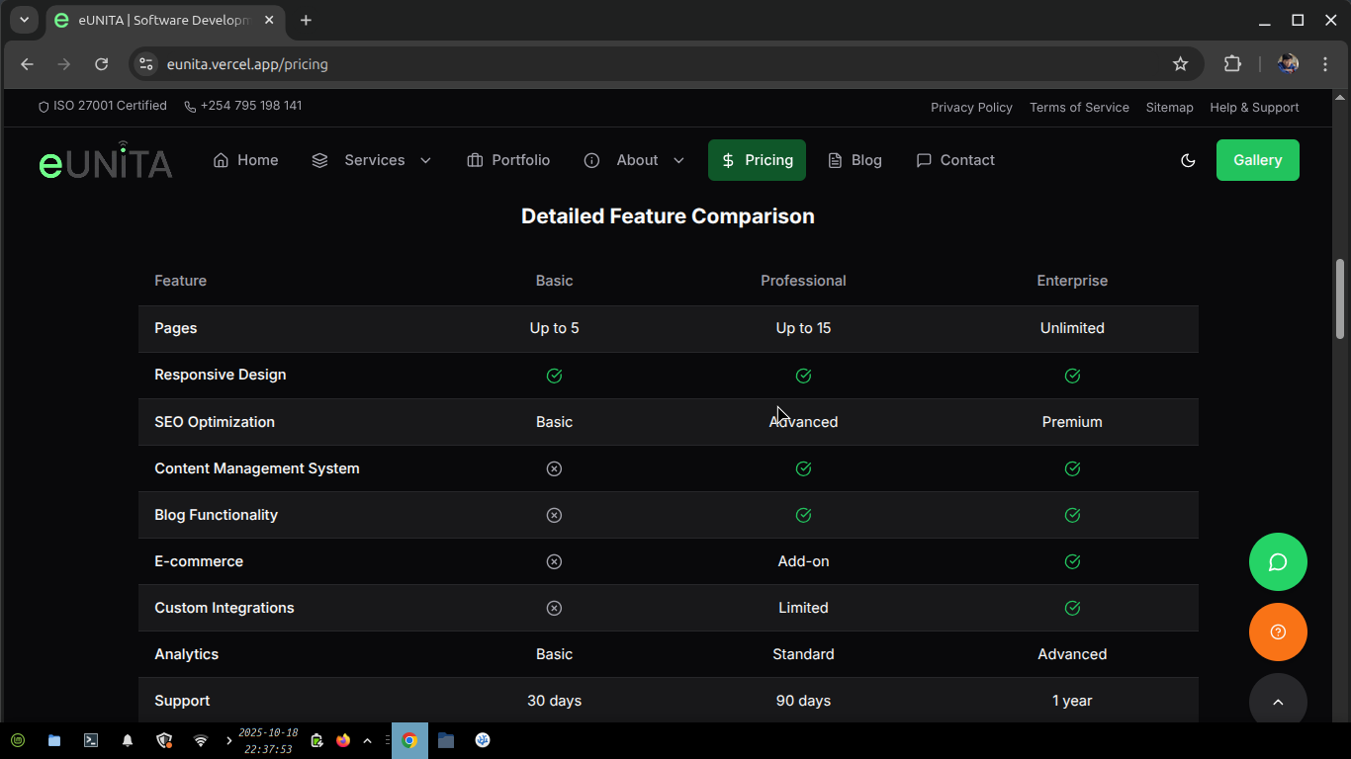Open the Blog menu item
This screenshot has height=759, width=1351.
coord(855,160)
